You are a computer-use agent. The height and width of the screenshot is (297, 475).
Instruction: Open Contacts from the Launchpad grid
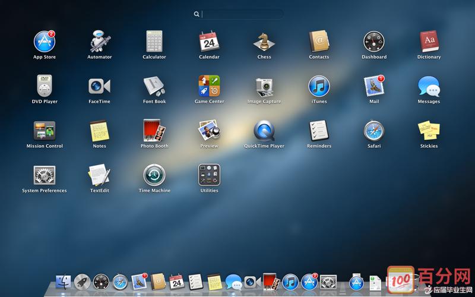pos(319,41)
